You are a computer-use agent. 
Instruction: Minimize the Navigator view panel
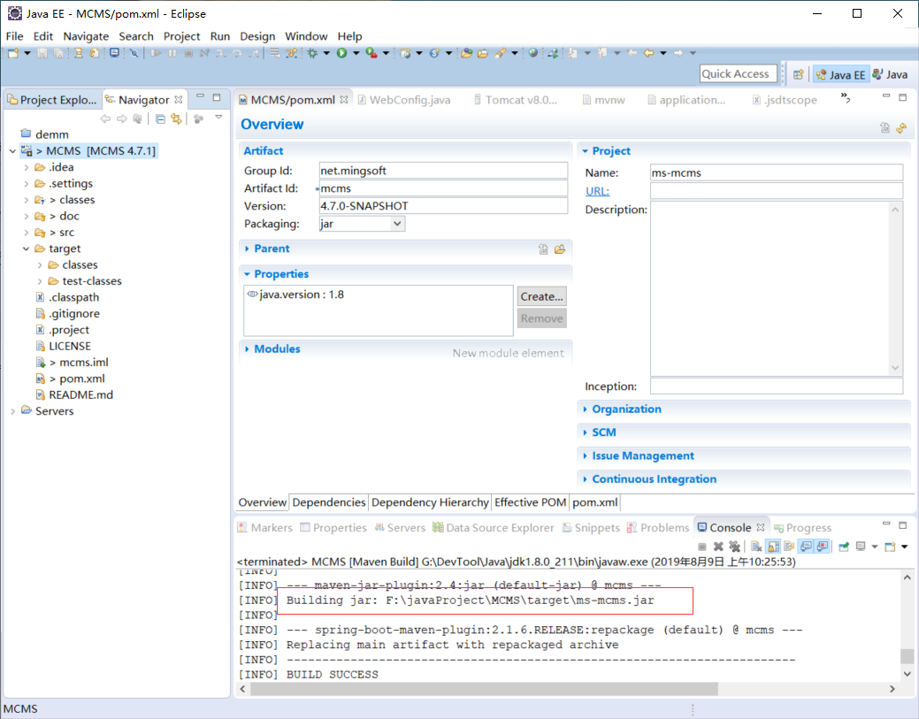pos(201,96)
